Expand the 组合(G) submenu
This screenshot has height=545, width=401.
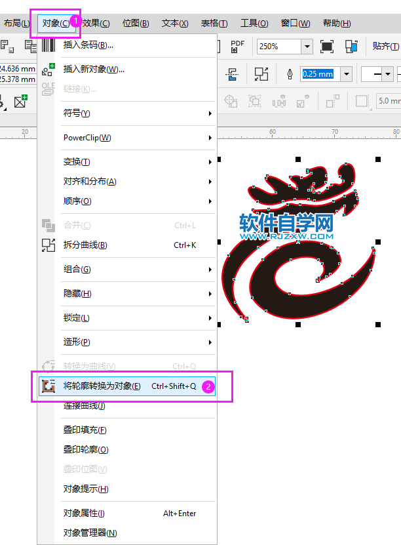(x=127, y=270)
